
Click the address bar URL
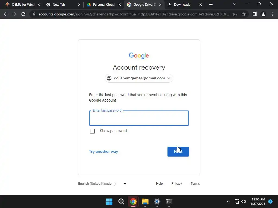[134, 14]
